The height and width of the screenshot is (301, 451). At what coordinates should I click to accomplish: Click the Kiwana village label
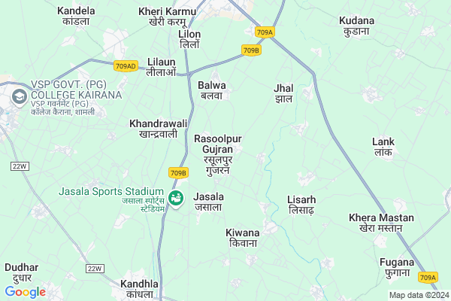pyautogui.click(x=243, y=233)
